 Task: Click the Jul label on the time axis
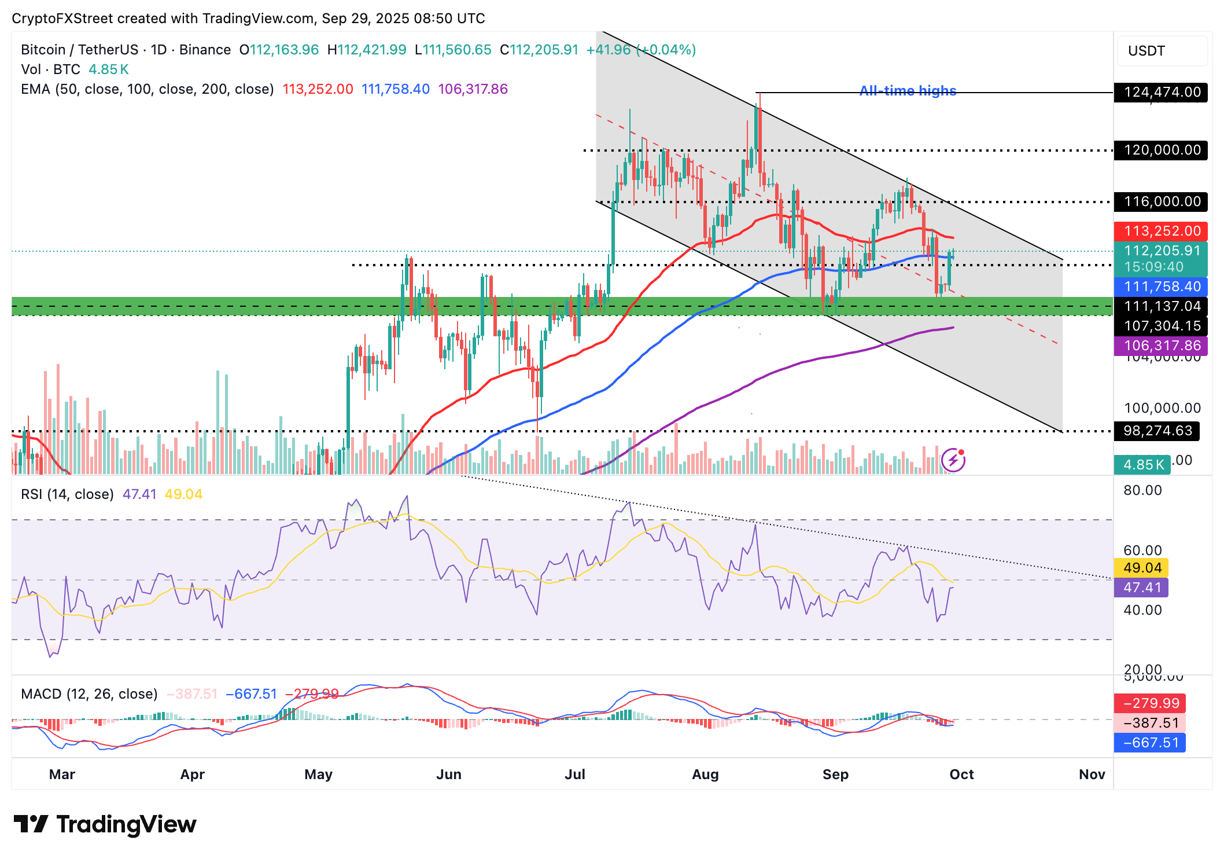pyautogui.click(x=575, y=774)
